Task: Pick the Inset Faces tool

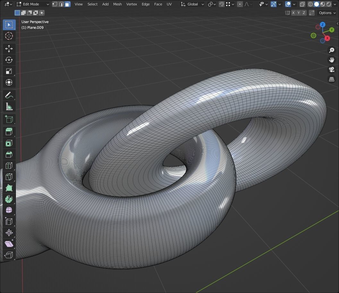Action: [9, 143]
